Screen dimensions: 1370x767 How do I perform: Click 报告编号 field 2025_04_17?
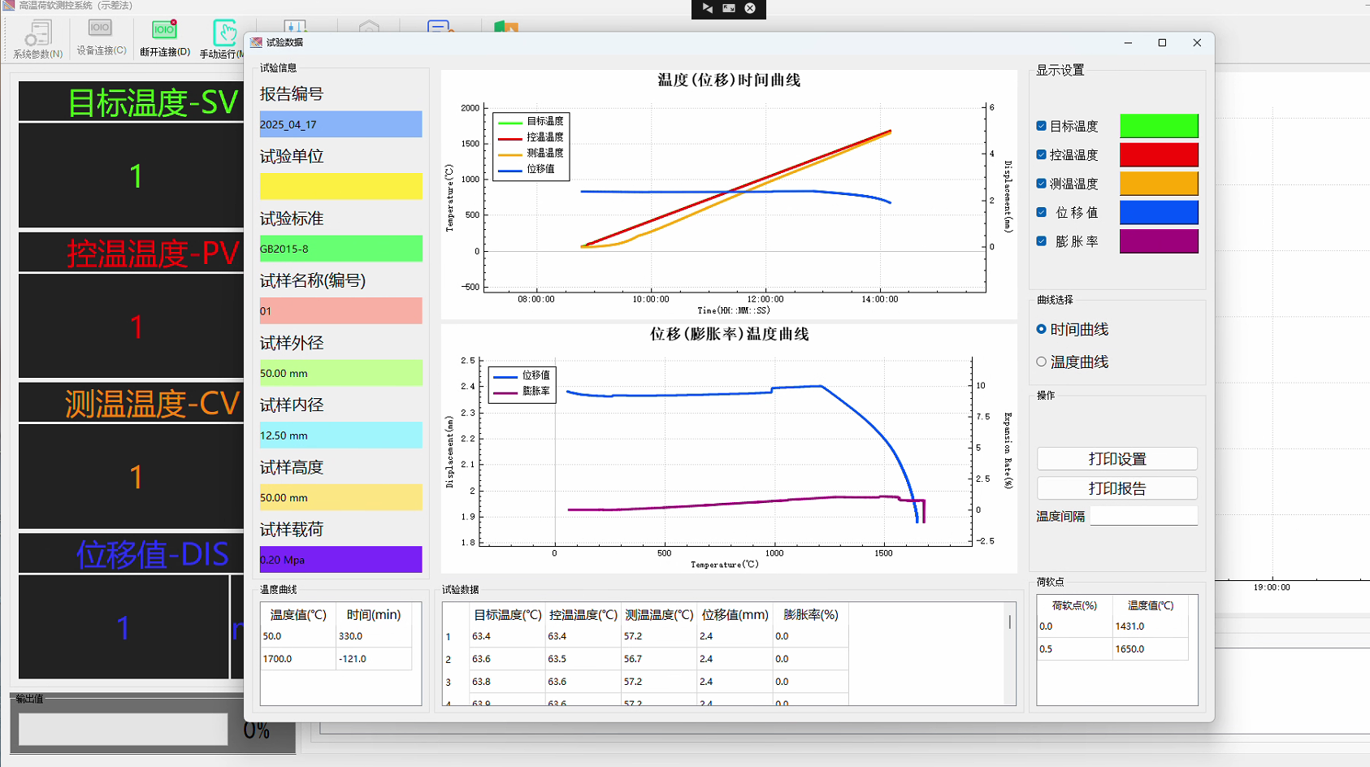coord(340,124)
